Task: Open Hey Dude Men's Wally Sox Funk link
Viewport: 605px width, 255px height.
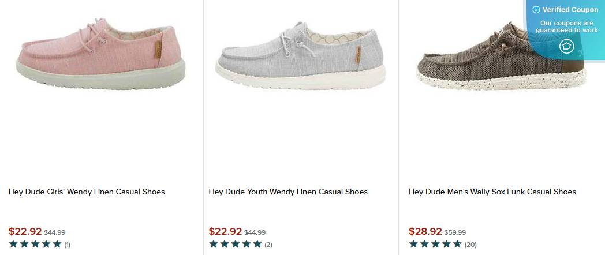Action: tap(492, 192)
